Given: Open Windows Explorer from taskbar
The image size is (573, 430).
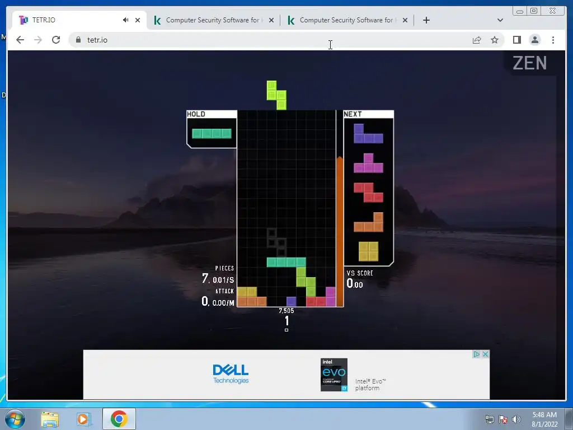Looking at the screenshot, I should pyautogui.click(x=50, y=419).
